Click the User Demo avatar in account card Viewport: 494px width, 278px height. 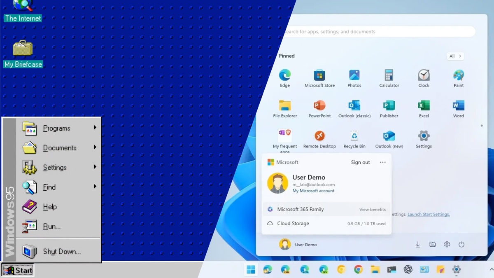pos(277,183)
